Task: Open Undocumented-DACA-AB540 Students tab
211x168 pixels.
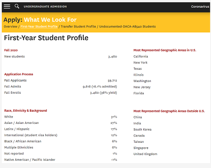Action: click(x=127, y=27)
